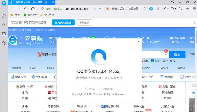This screenshot has width=197, height=112.
Task: Bookmark this page with the star icon
Action: click(x=43, y=9)
